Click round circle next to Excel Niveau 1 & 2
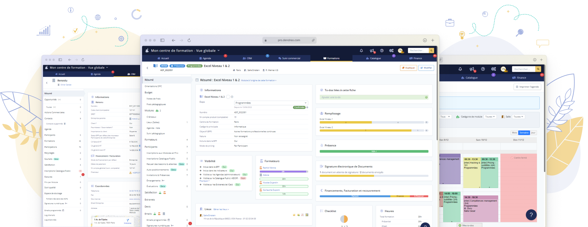The image size is (588, 227). pos(228,97)
